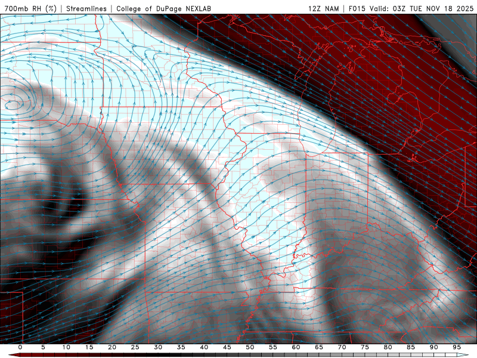Click the 'Valid: 03Z TUE NOV 18 2025' text

[x=422, y=8]
